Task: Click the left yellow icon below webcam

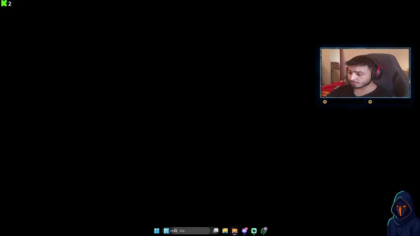Action: pyautogui.click(x=325, y=102)
